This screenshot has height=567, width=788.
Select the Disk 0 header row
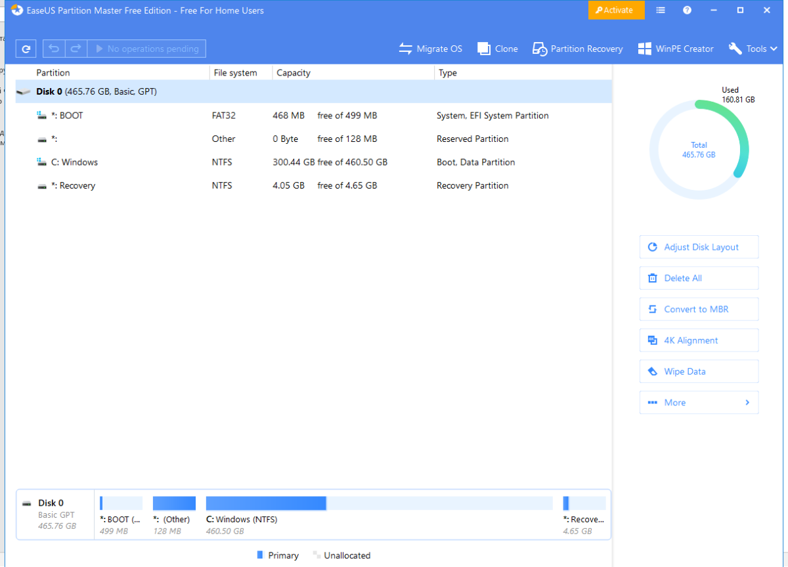point(314,92)
